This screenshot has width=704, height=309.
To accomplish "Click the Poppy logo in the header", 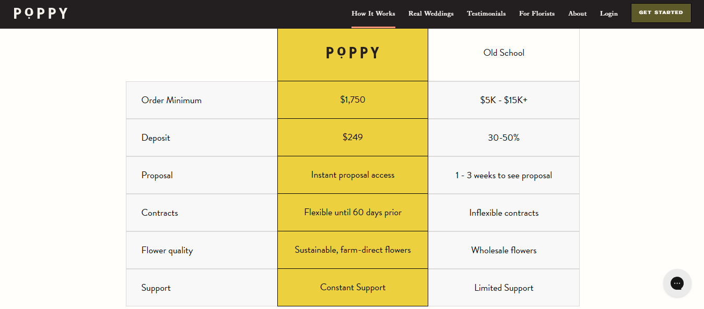I will click(x=41, y=14).
